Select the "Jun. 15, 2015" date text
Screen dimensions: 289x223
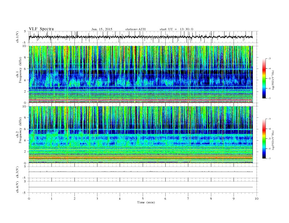102,29
